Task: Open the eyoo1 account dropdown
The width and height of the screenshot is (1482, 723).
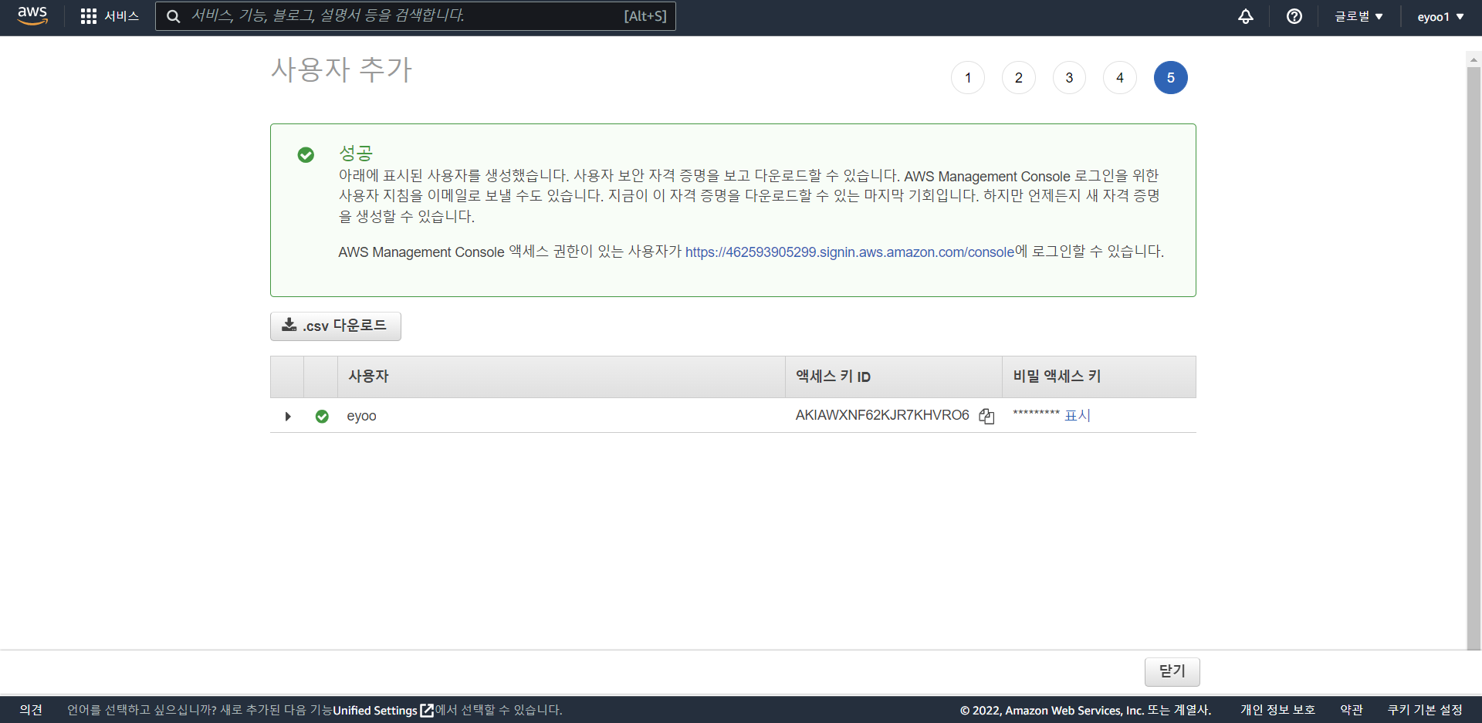Action: point(1440,16)
